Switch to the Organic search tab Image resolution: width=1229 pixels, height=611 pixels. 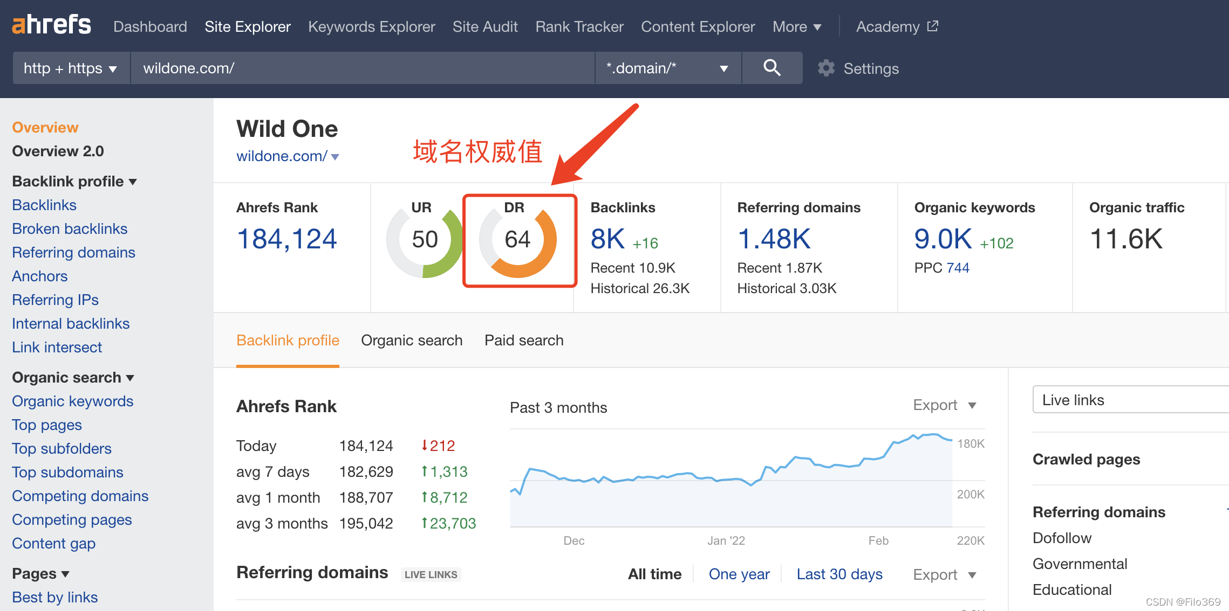tap(412, 341)
